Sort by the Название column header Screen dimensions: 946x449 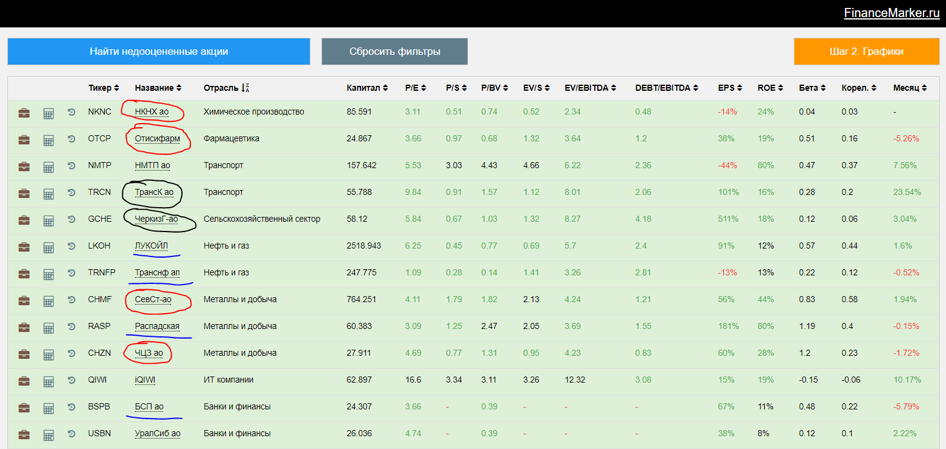(x=158, y=88)
